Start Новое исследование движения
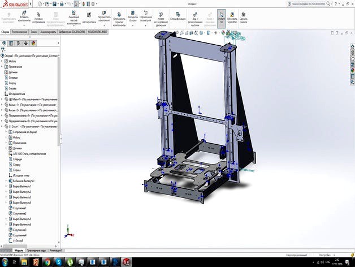This screenshot has height=267, width=355. (161, 19)
